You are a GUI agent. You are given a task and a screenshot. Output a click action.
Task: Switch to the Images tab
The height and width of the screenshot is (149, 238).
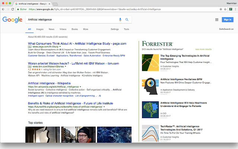40,29
